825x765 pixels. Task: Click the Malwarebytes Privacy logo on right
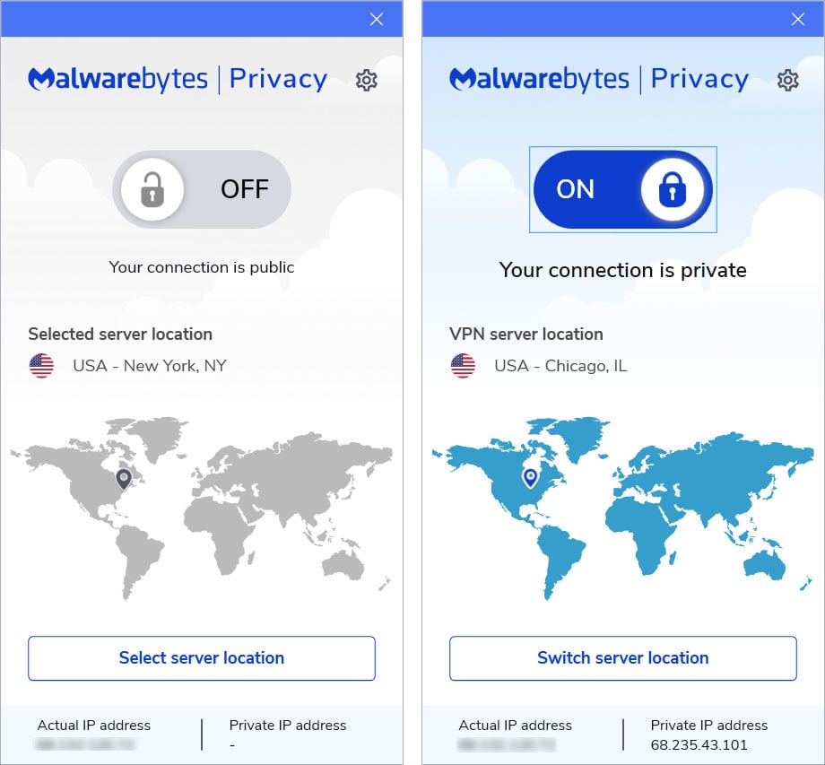click(x=599, y=80)
